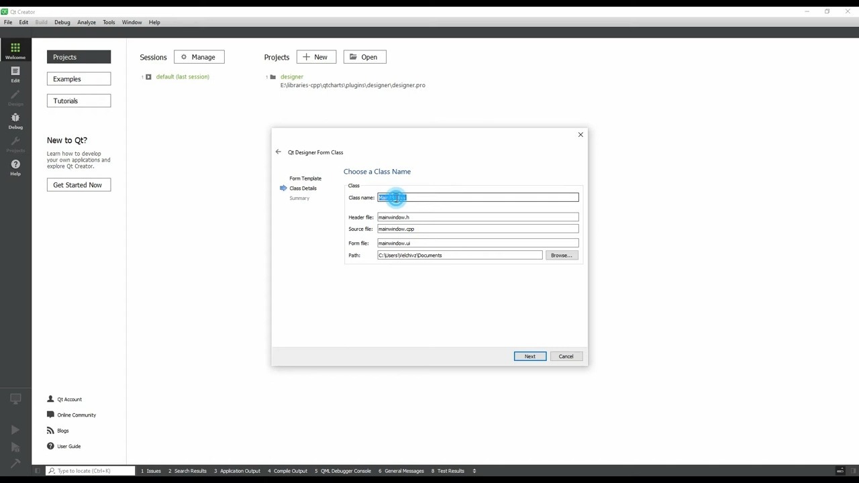This screenshot has height=483, width=859.
Task: Select the Projects tab on Welcome page
Action: (x=79, y=57)
